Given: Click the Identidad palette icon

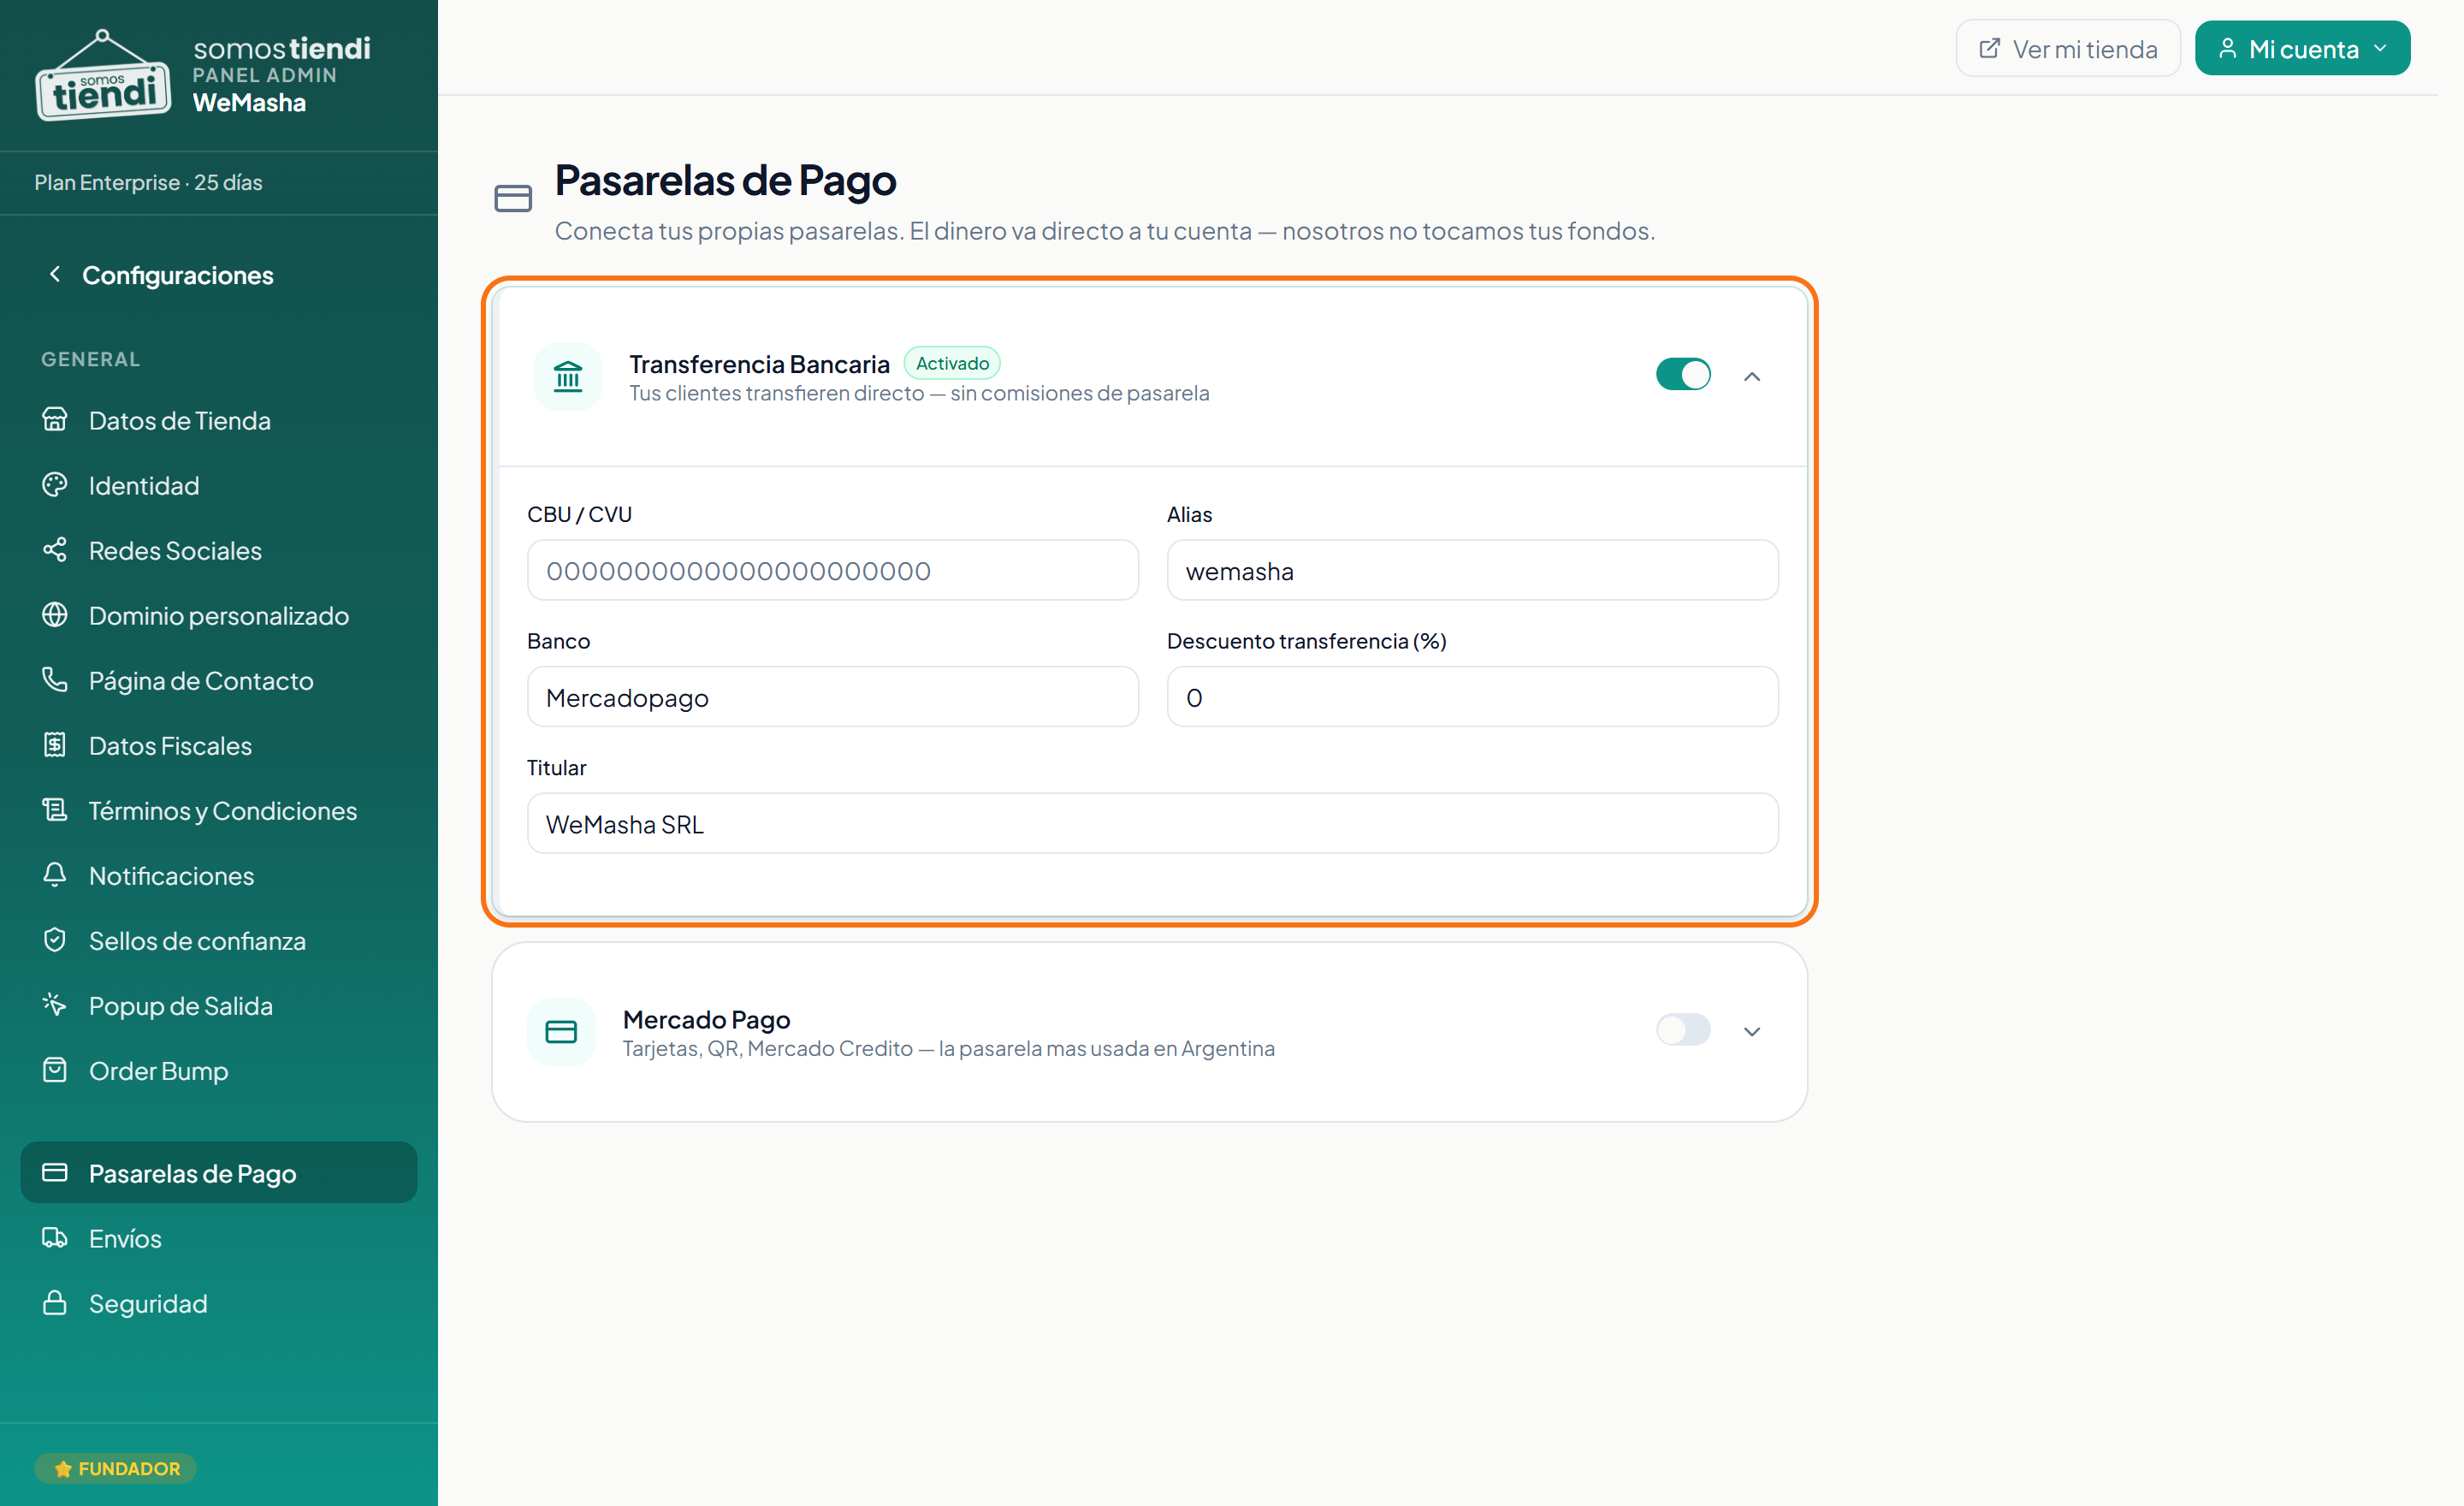Looking at the screenshot, I should tap(55, 485).
